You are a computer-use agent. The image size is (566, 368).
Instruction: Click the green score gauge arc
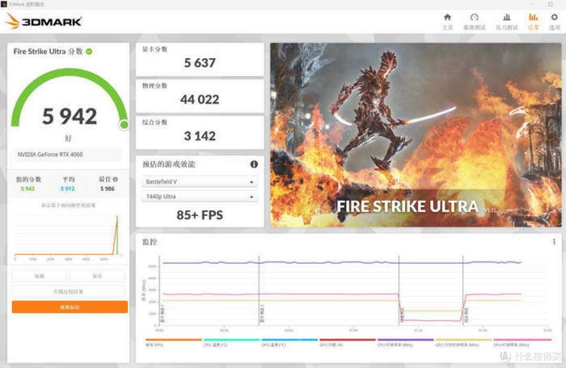pyautogui.click(x=69, y=71)
